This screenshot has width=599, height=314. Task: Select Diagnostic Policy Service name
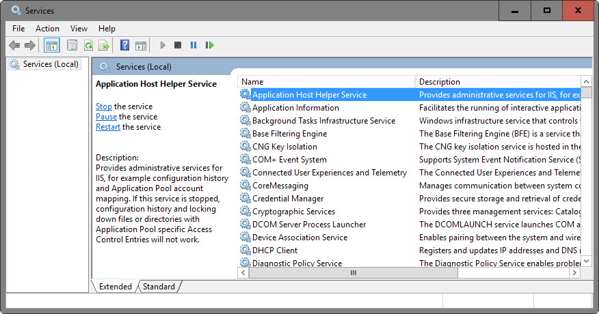297,263
